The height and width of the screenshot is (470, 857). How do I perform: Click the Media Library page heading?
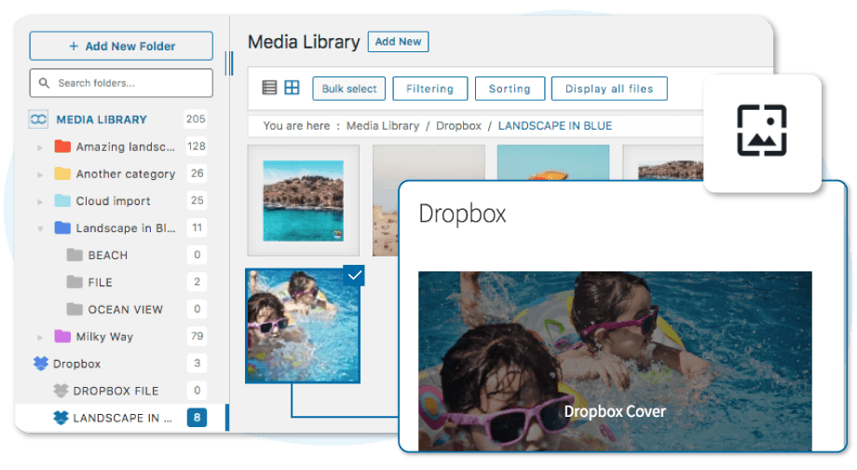304,42
